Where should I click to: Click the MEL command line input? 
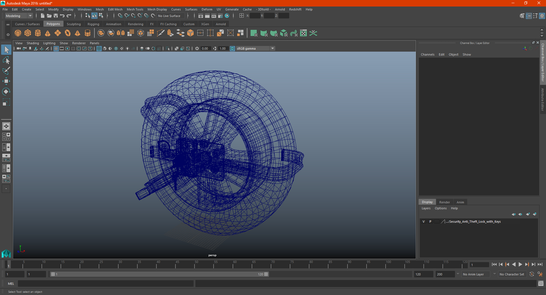[106, 284]
